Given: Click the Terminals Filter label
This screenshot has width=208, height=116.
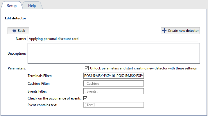Looking at the screenshot, I should 39,76.
